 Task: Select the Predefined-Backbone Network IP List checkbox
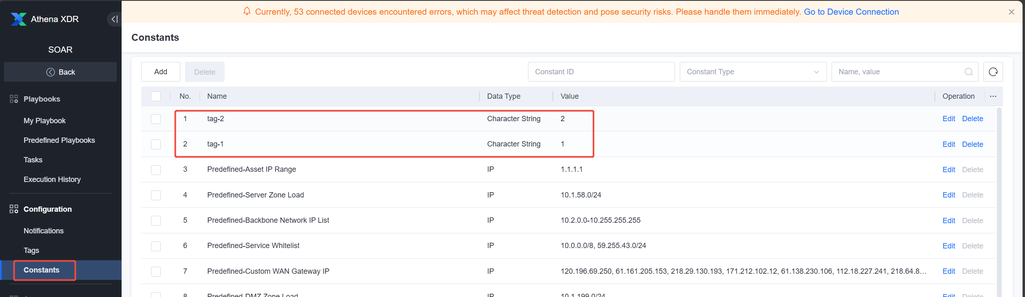pyautogui.click(x=156, y=221)
